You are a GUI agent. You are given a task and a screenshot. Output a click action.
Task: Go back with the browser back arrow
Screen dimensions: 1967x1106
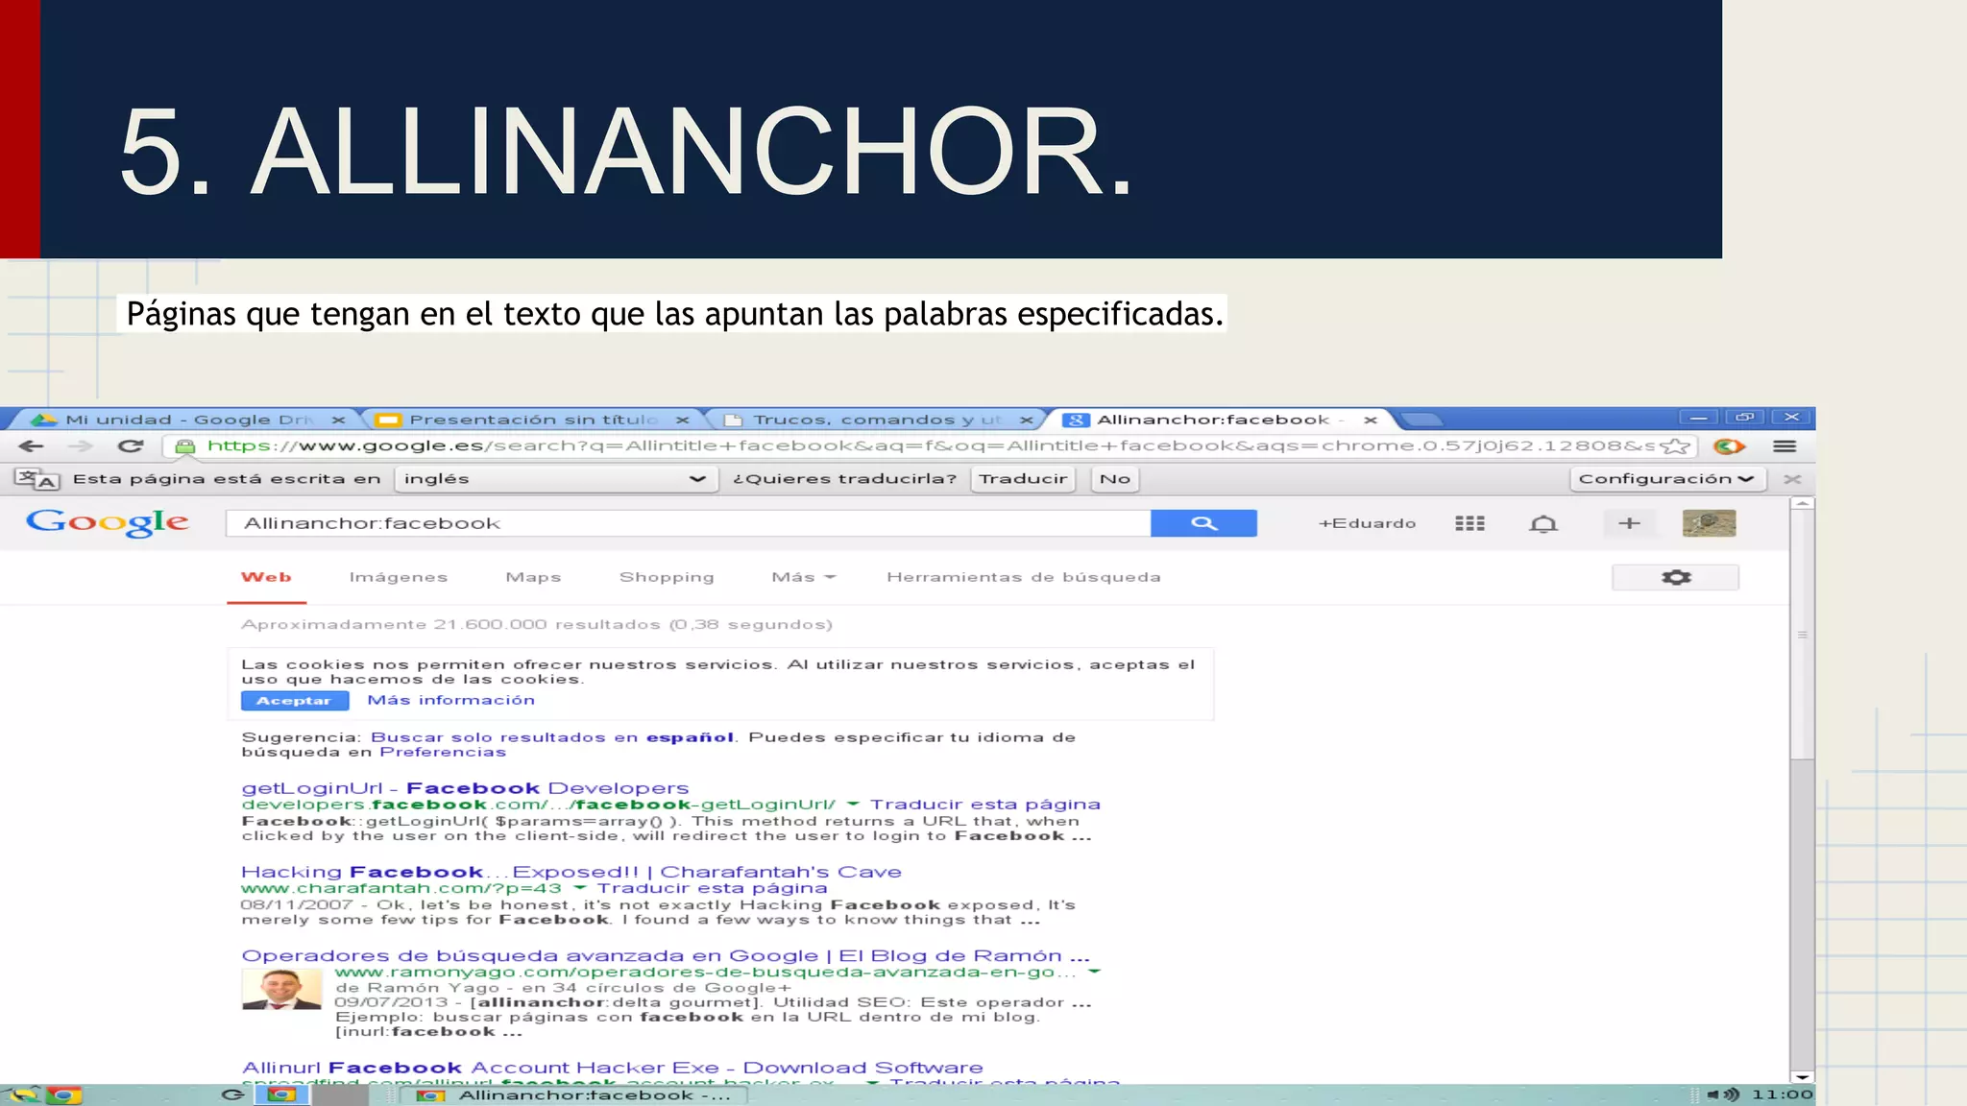[31, 446]
